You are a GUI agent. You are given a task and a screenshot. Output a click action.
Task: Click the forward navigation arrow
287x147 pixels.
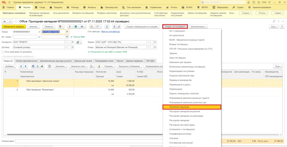coord(10,21)
